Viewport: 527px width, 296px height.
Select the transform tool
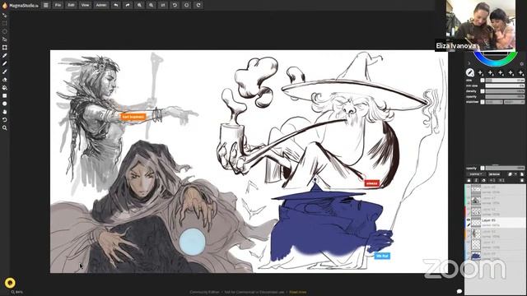(4, 48)
